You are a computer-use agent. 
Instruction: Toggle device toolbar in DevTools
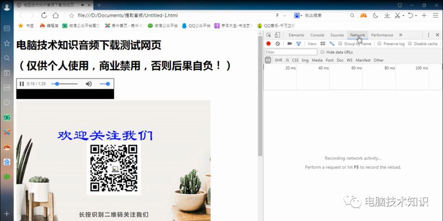[x=277, y=35]
